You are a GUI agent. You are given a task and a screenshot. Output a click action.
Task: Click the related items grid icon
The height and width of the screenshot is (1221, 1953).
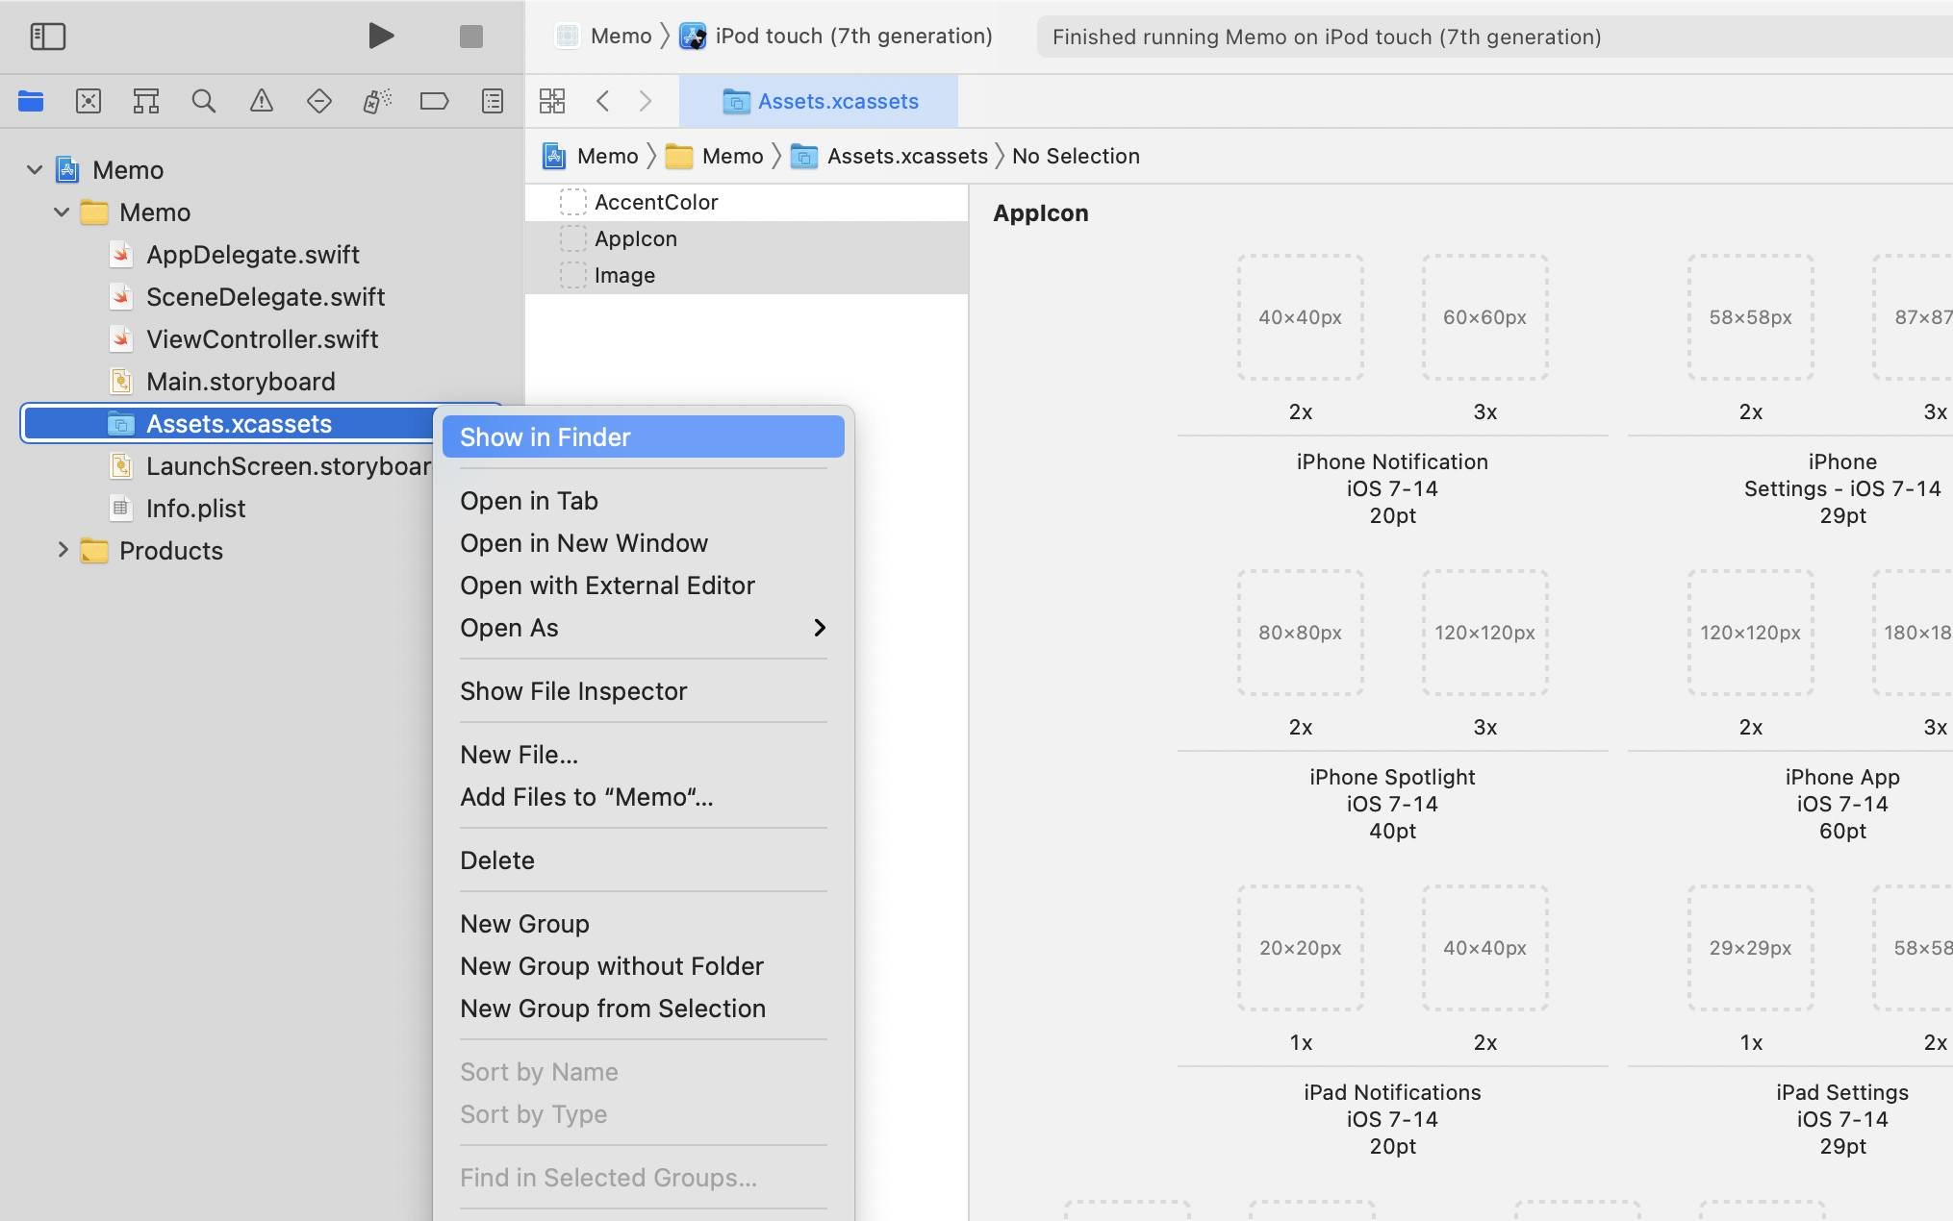(x=552, y=101)
